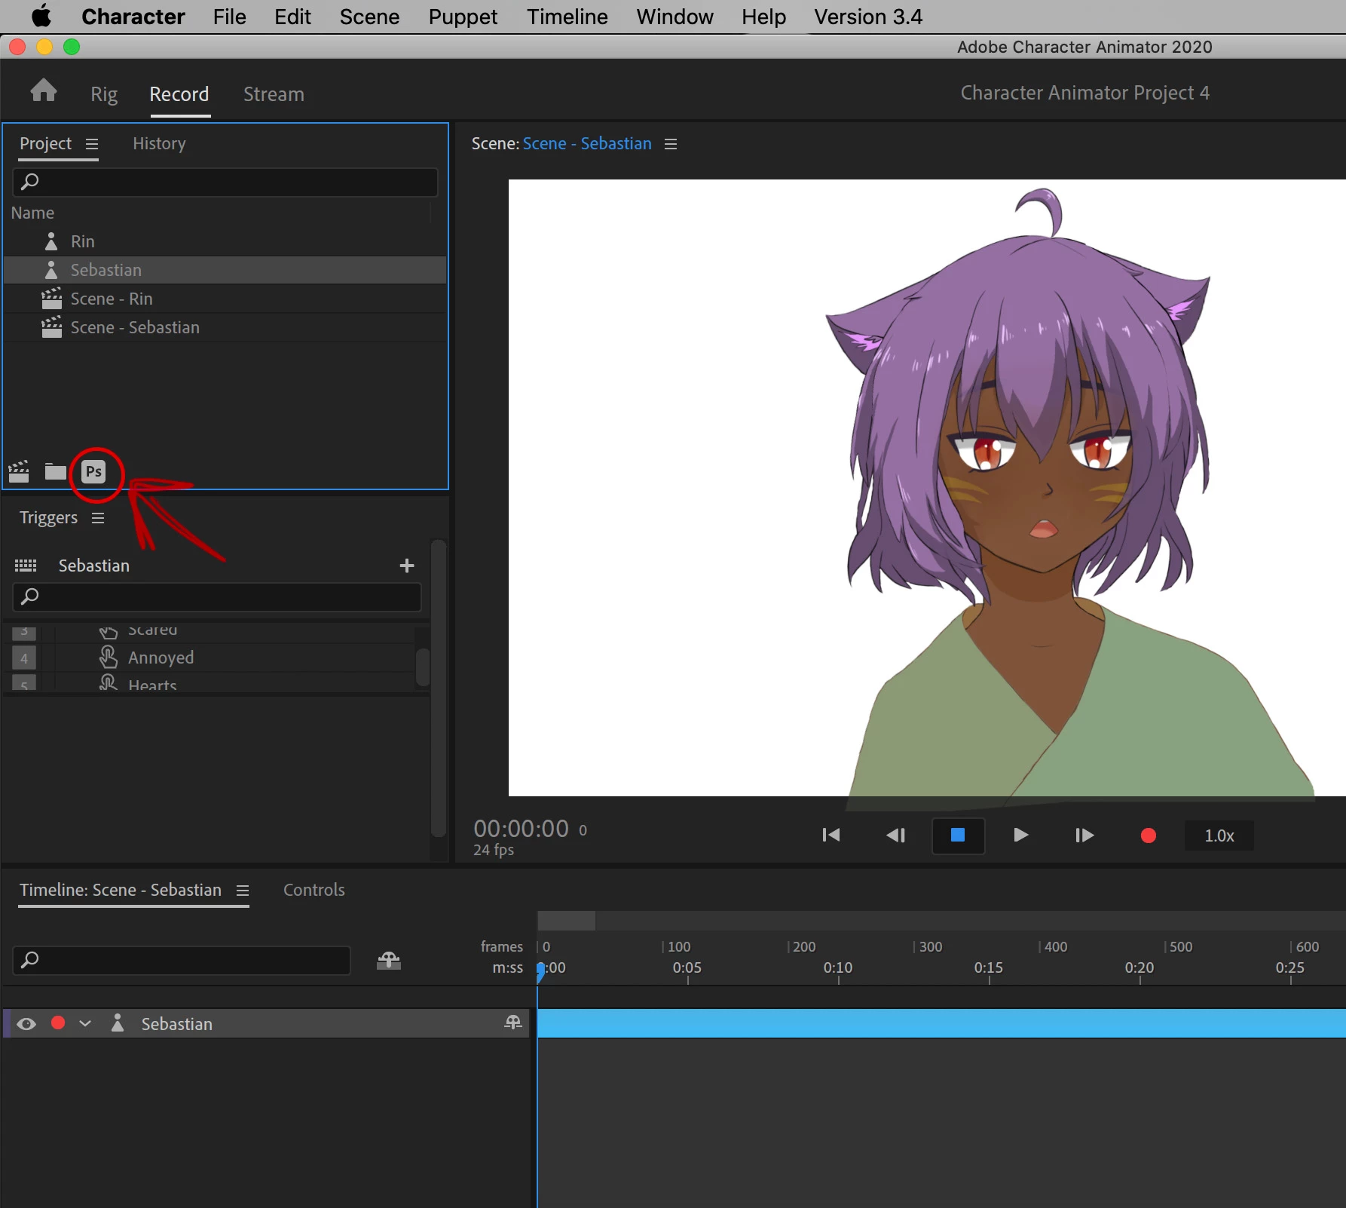Viewport: 1346px width, 1208px height.
Task: Open the Window menu
Action: point(675,17)
